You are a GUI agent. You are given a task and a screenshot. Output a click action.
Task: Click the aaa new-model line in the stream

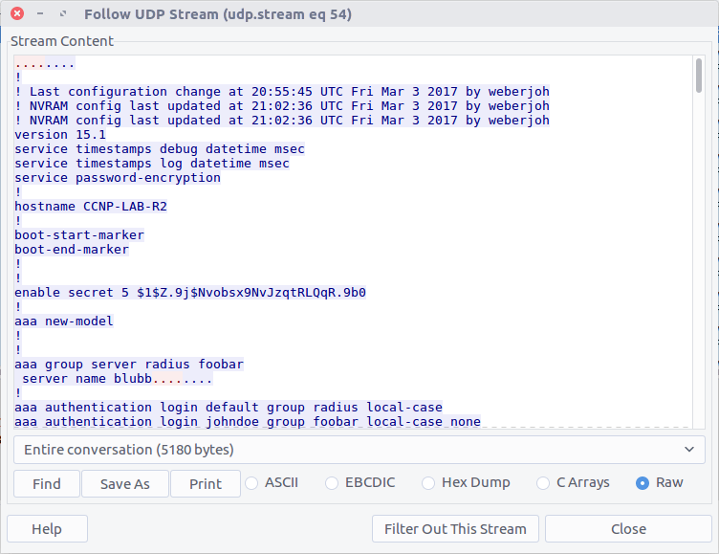64,321
